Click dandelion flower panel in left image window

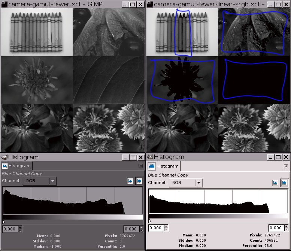pyautogui.click(x=37, y=80)
